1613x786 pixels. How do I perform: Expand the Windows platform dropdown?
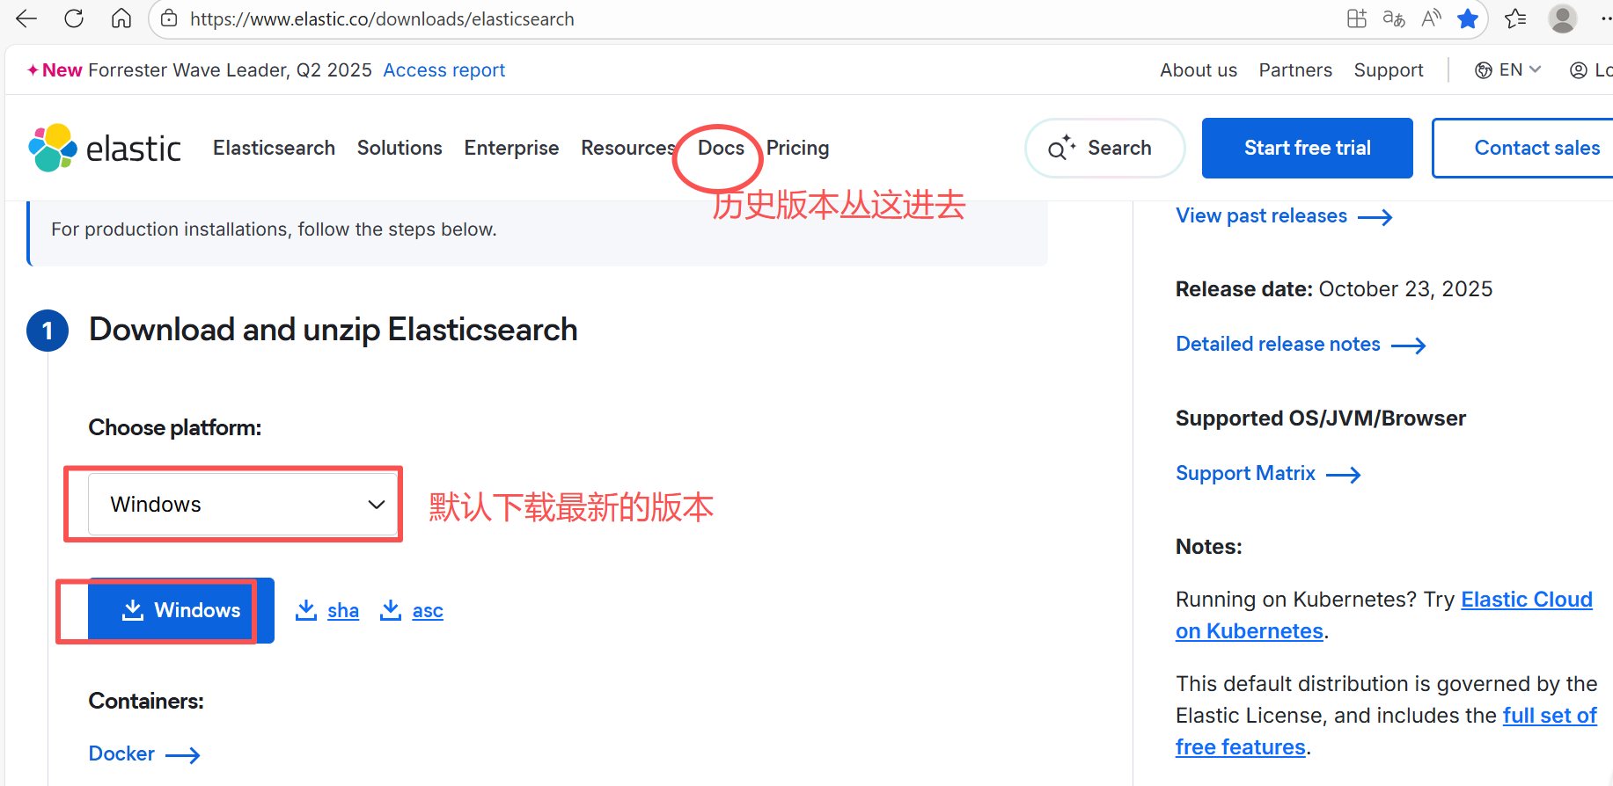point(243,505)
